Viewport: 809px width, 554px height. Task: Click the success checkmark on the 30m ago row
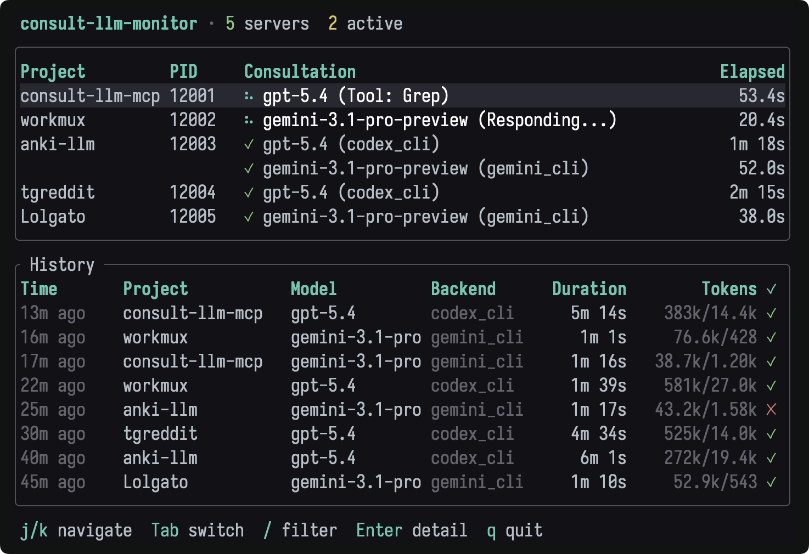point(772,434)
